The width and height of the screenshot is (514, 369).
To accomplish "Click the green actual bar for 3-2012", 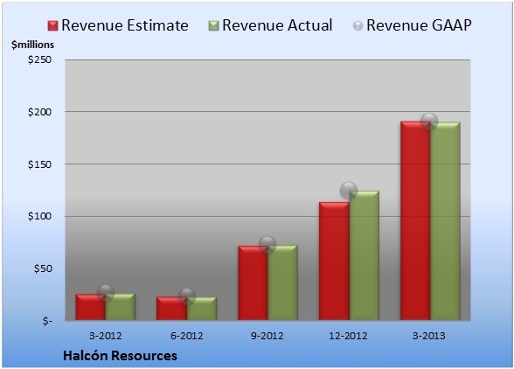I will pos(121,307).
